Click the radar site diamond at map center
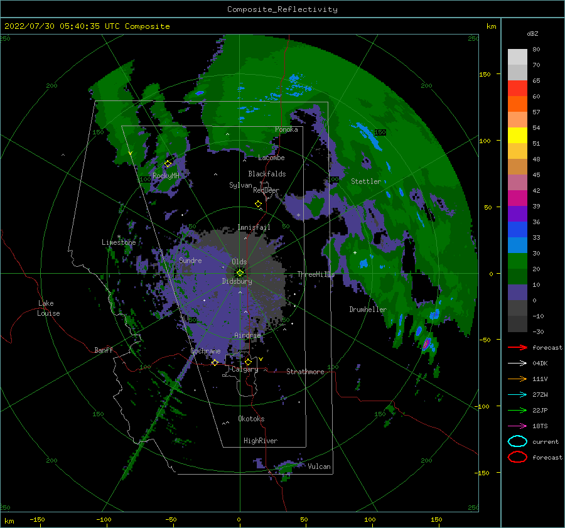This screenshot has height=528, width=565. pos(240,273)
